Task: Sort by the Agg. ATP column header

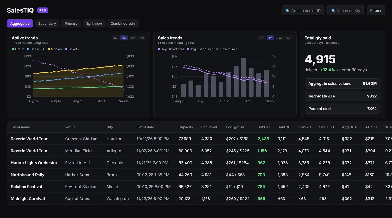Action: tap(350, 127)
